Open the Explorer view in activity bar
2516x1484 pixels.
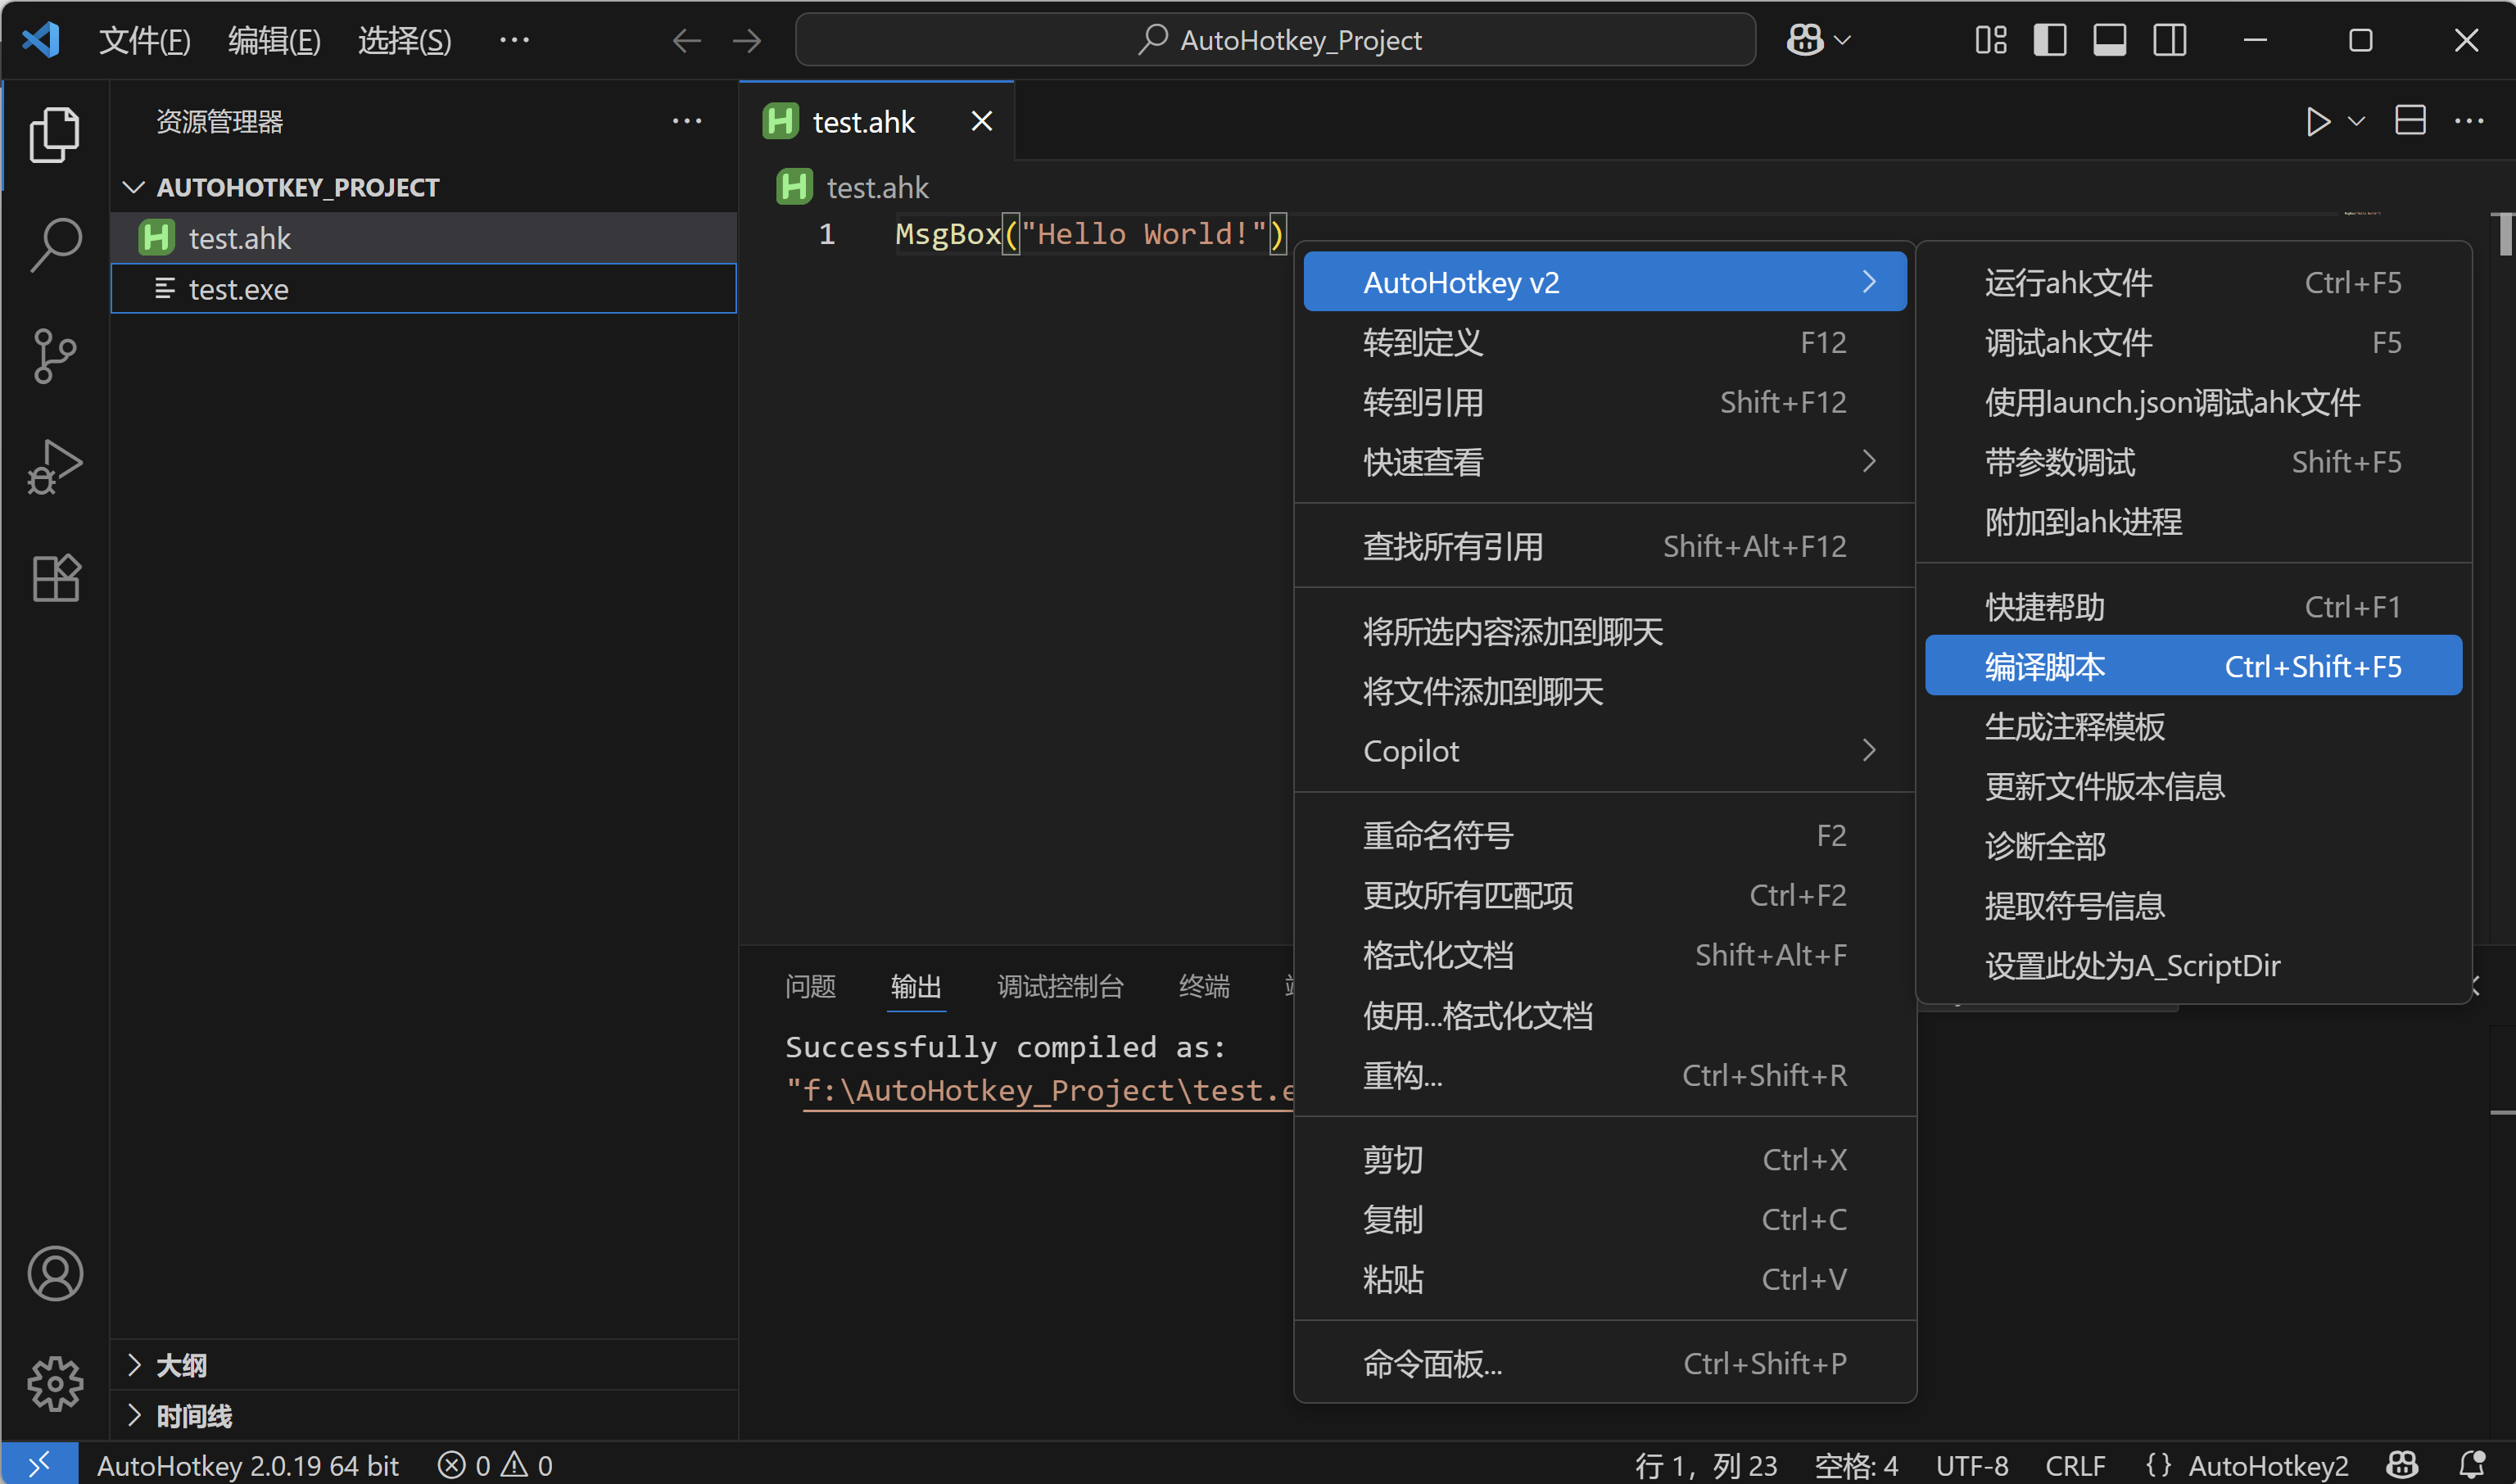click(55, 134)
